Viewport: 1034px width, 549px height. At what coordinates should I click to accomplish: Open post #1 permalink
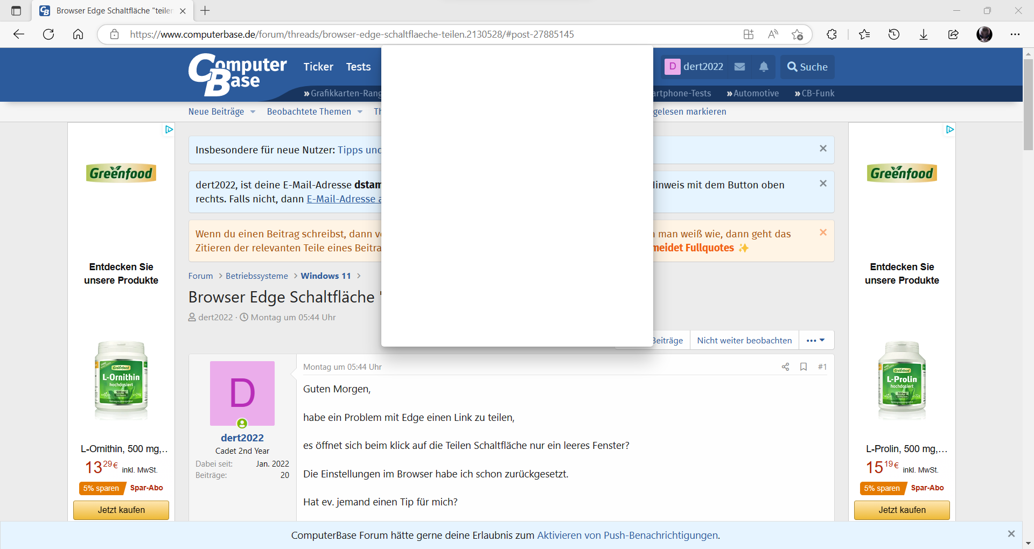(x=822, y=367)
